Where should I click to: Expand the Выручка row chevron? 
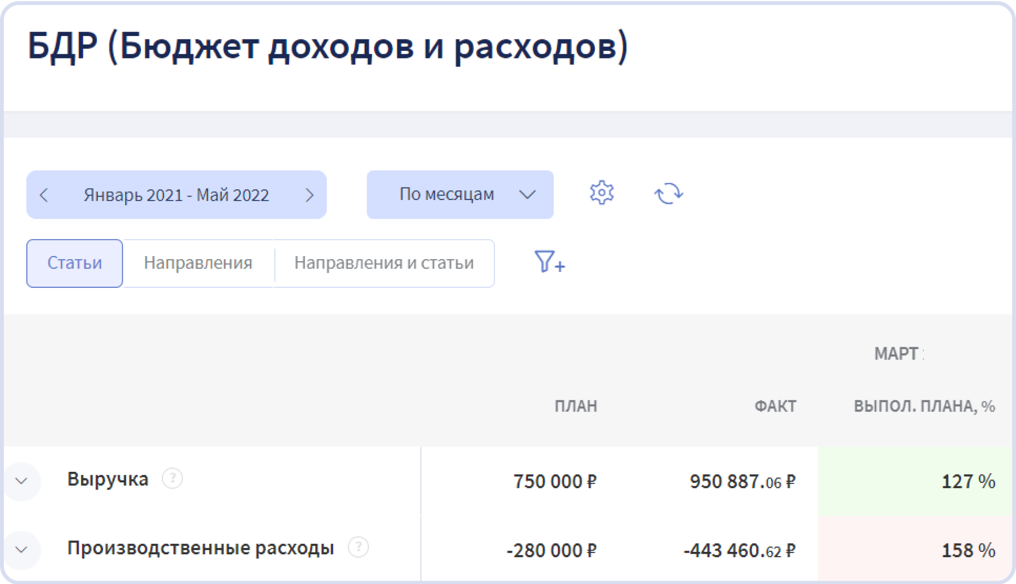22,480
